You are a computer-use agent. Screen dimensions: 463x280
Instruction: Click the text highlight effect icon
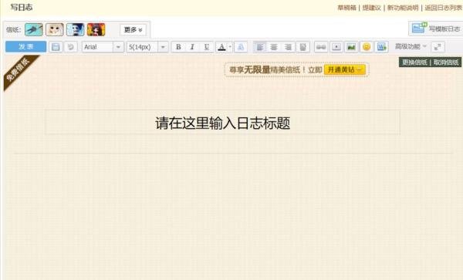241,47
